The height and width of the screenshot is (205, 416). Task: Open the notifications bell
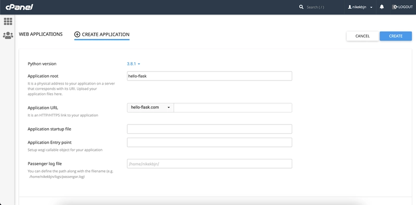[x=382, y=7]
